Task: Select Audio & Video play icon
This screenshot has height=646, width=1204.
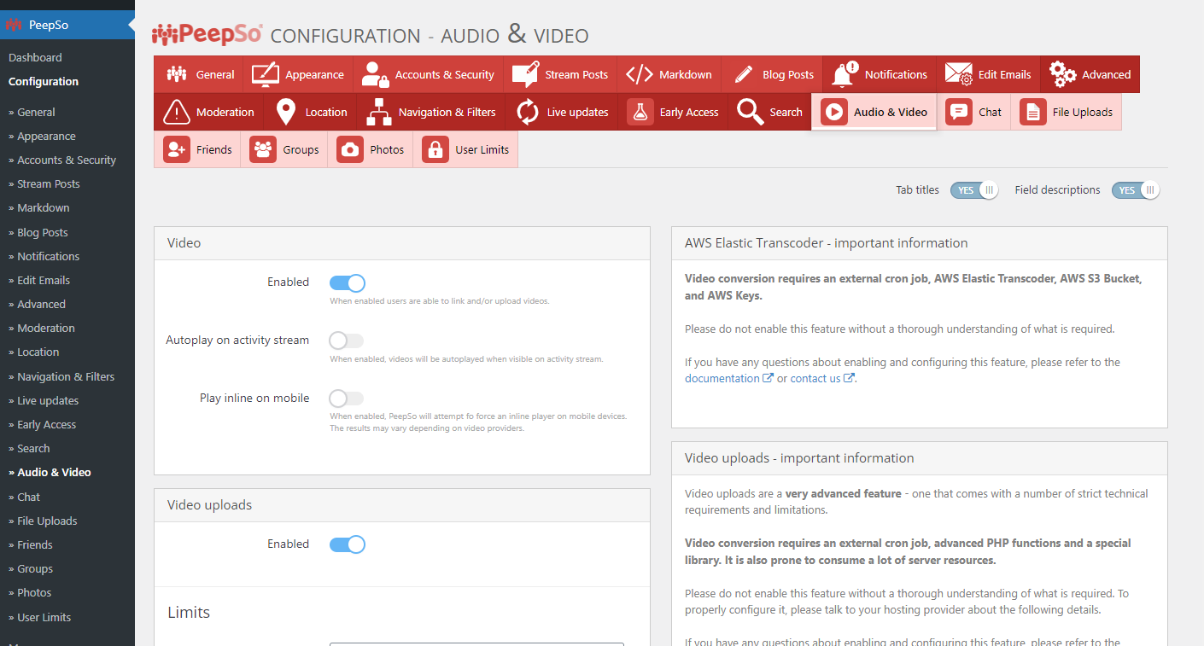Action: click(x=834, y=112)
